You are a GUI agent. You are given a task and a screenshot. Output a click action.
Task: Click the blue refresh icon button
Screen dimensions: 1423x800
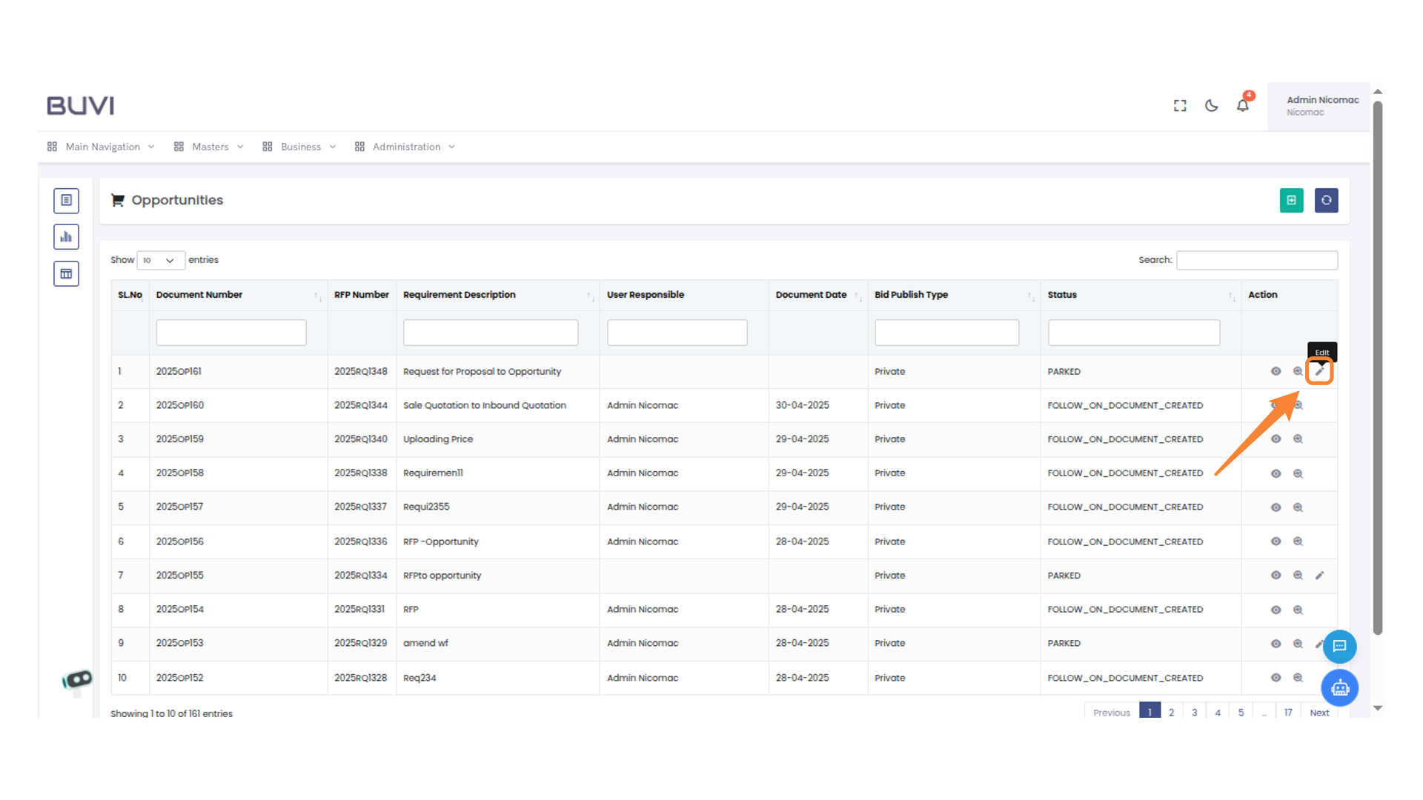(1326, 200)
